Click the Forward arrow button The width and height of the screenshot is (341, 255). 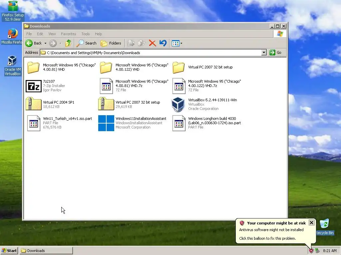pyautogui.click(x=53, y=43)
